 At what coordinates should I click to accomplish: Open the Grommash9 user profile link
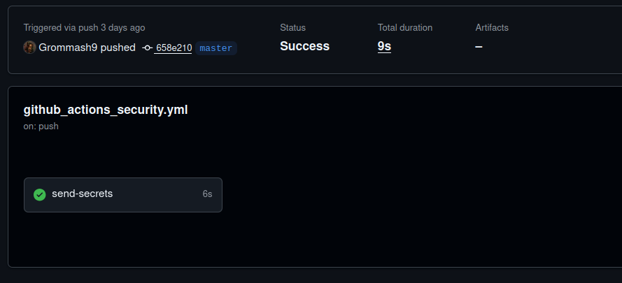point(68,48)
